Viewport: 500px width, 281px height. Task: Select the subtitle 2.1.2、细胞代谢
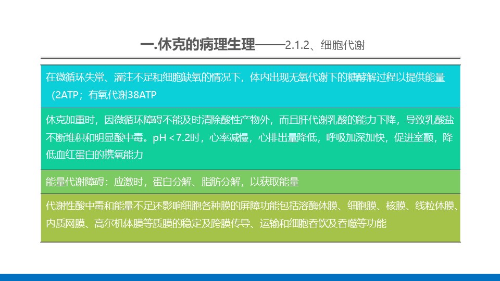tap(325, 45)
